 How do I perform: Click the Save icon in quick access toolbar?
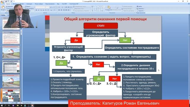[x=6, y=1]
